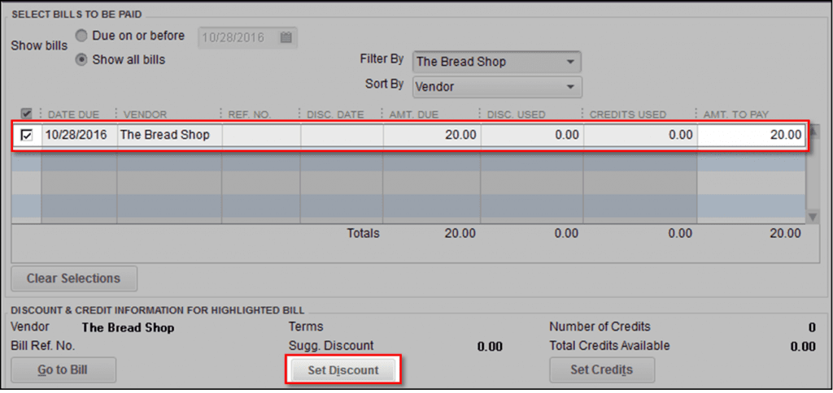Open the Sort By dropdown showing Vendor
This screenshot has height=393, width=833.
click(x=497, y=86)
